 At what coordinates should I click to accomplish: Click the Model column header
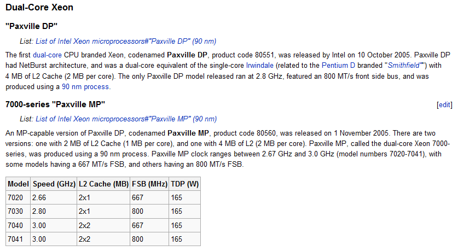[x=18, y=184]
